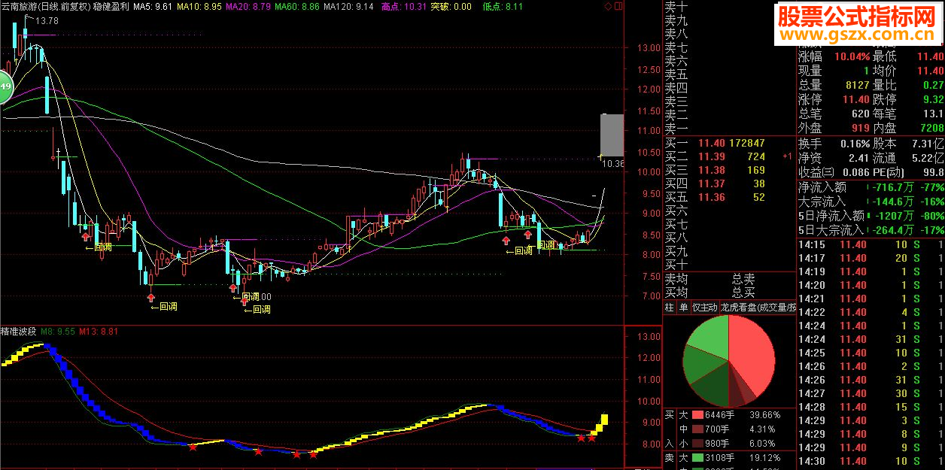945x470 pixels.
Task: Click the 总卖 label
Action: (x=743, y=279)
